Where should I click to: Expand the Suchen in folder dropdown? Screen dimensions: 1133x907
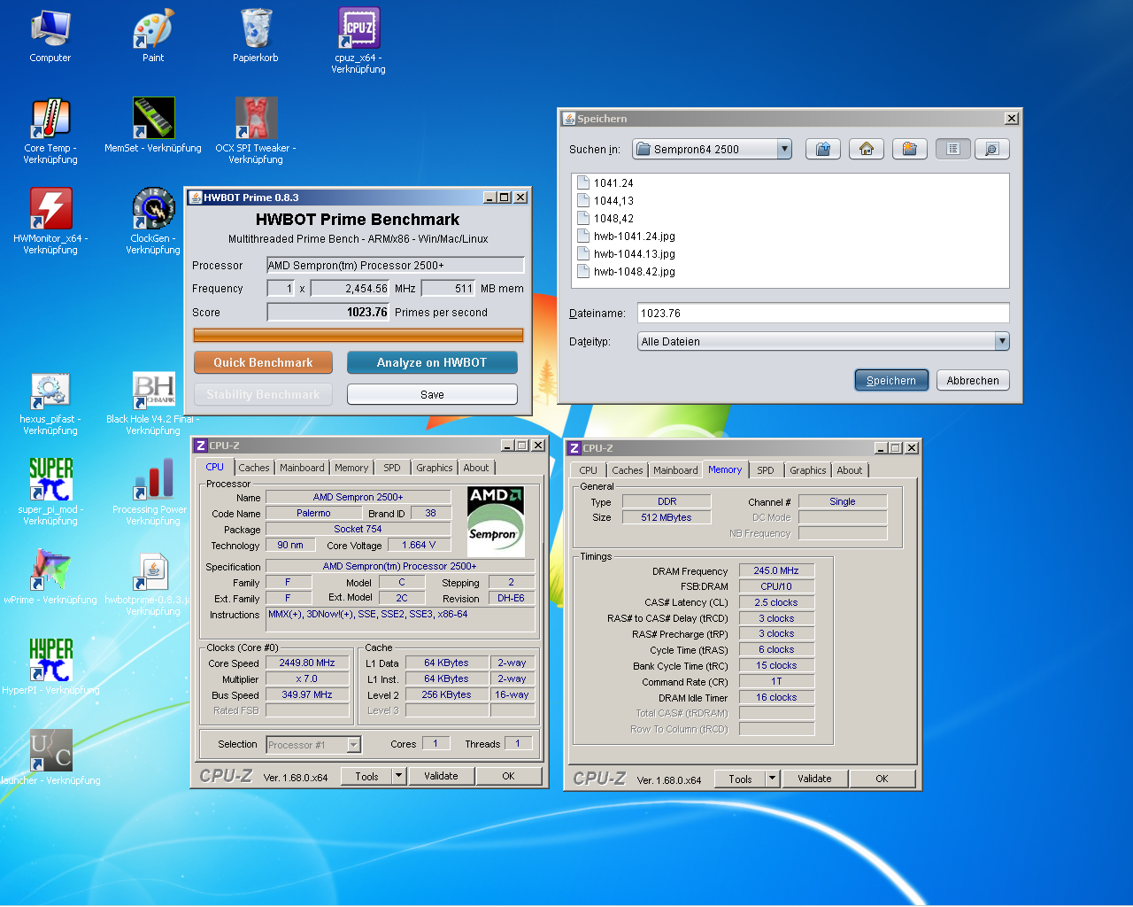pyautogui.click(x=784, y=149)
